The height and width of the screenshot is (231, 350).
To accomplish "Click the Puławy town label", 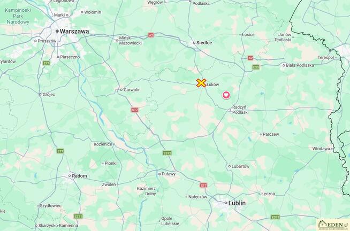I will pos(169,174).
